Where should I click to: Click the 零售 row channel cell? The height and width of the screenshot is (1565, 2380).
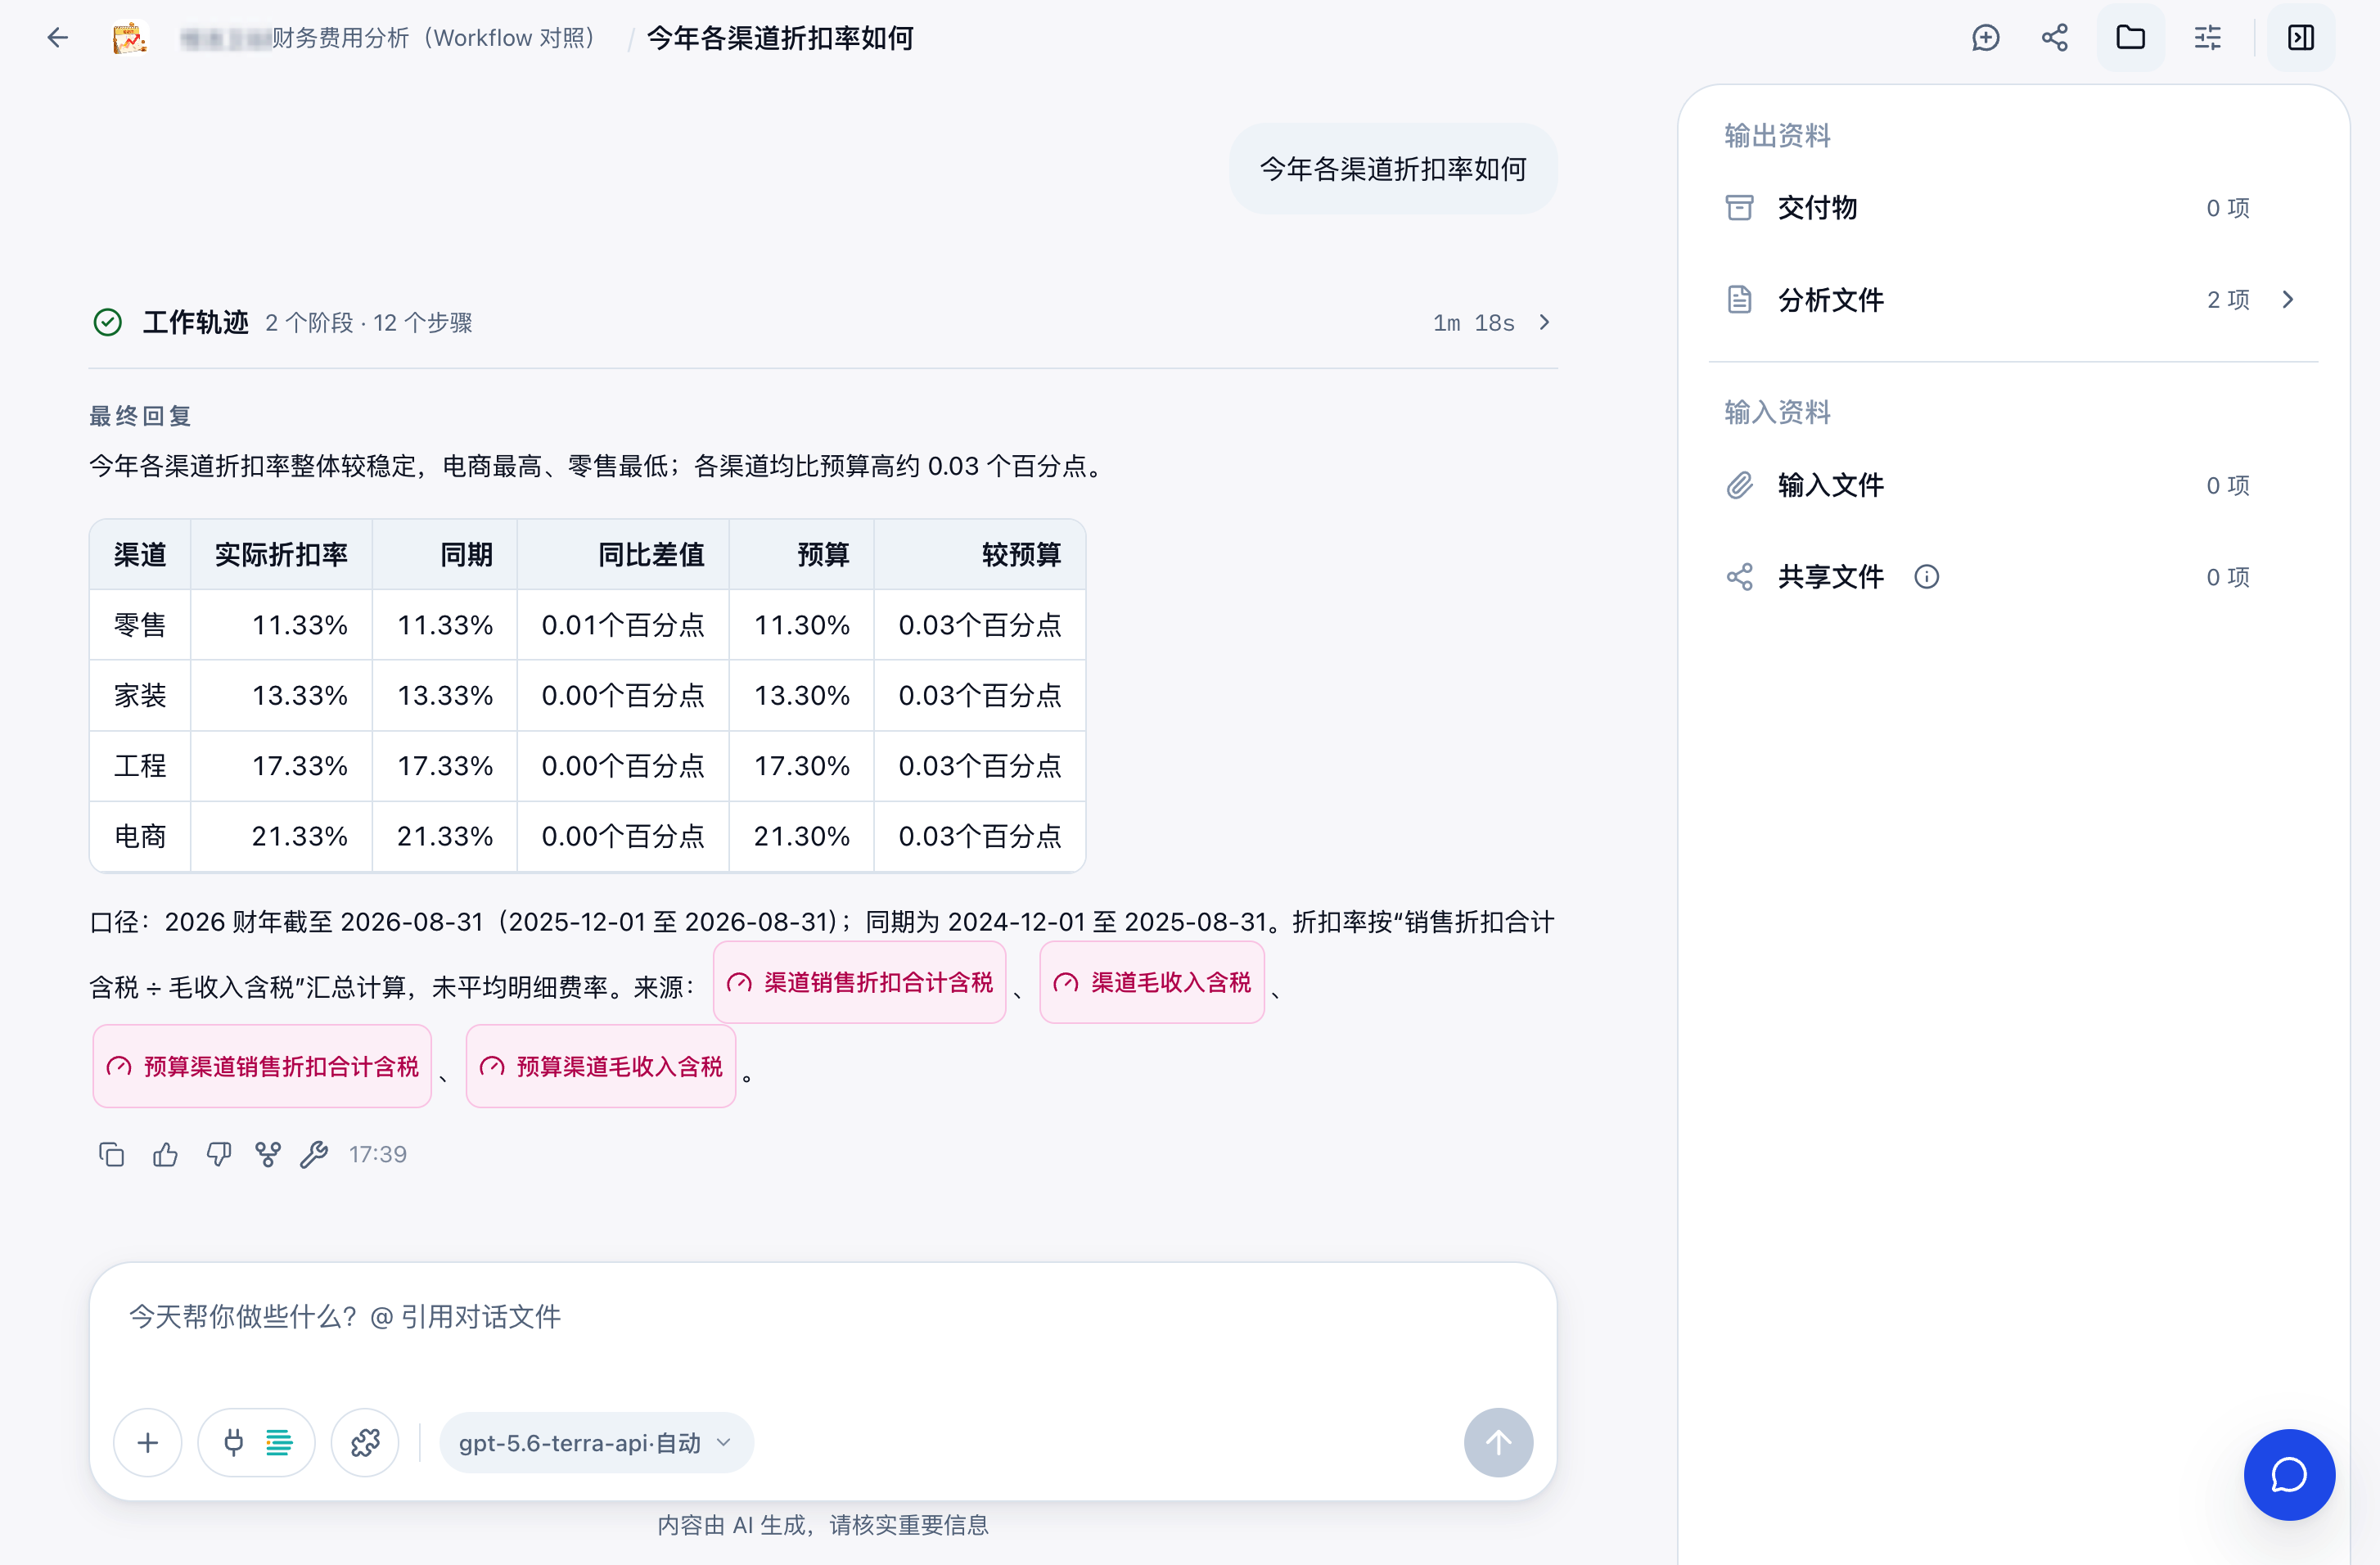click(x=140, y=626)
